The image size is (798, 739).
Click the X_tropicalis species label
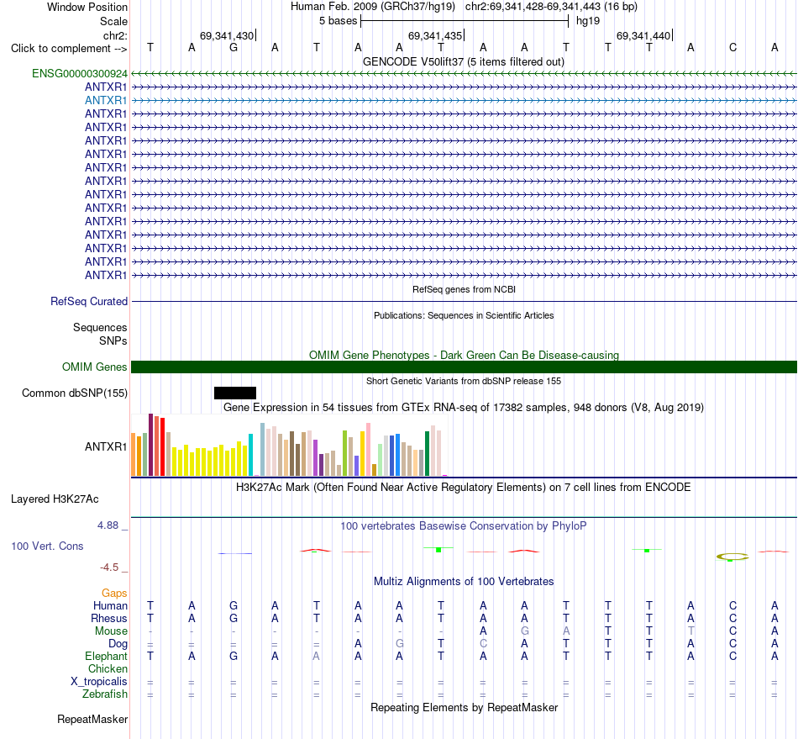point(99,682)
